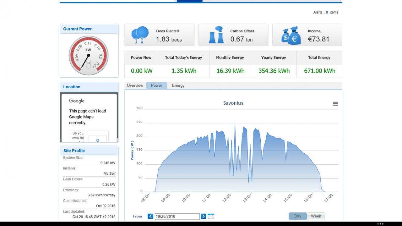Click the Total Today's Energy value 1.35 kWh
Viewport: 402px width, 226px height.
[x=184, y=71]
